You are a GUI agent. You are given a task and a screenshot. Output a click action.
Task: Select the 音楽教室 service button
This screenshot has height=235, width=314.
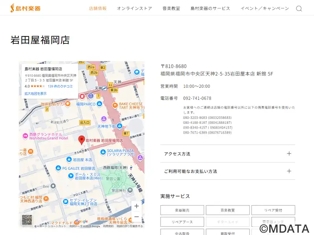[228, 210]
